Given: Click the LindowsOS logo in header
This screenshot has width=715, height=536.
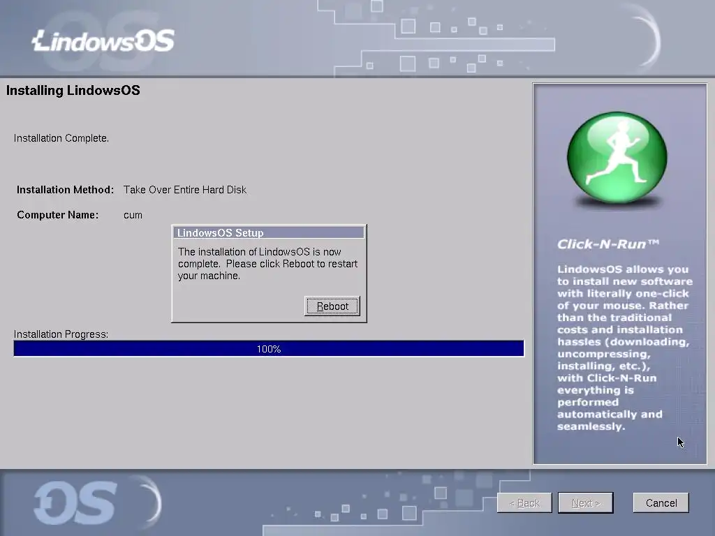Looking at the screenshot, I should click(103, 40).
